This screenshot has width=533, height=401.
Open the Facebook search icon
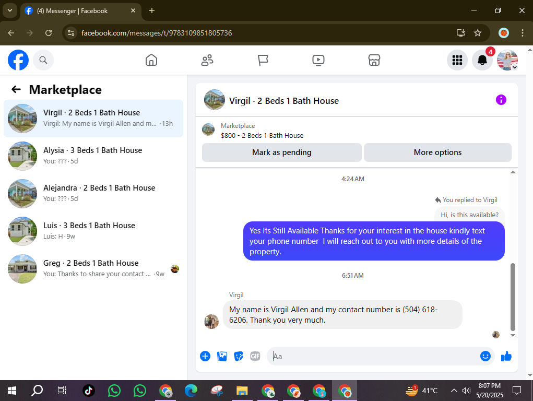[x=43, y=60]
